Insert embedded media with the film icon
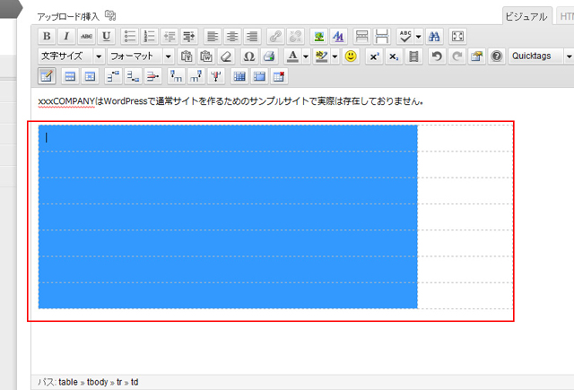Screen dimensions: 574x390 pyautogui.click(x=413, y=56)
